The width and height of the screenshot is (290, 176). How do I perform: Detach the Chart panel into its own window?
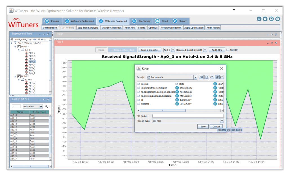pos(276,43)
